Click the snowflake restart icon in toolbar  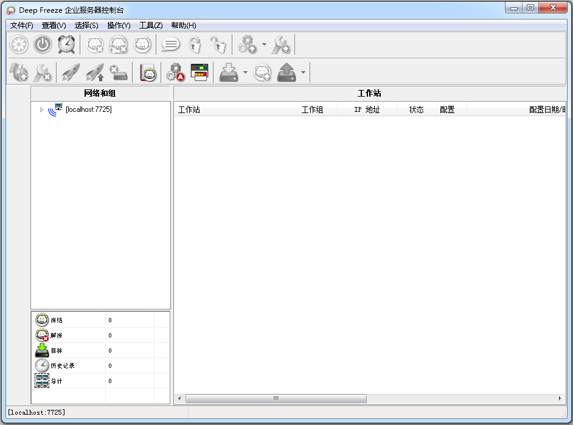(x=19, y=45)
